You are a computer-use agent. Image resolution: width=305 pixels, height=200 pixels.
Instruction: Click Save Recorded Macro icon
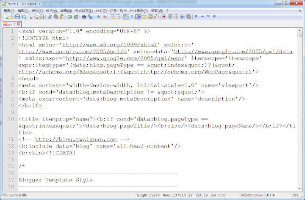pyautogui.click(x=189, y=16)
